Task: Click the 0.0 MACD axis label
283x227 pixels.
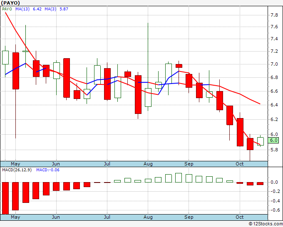Action: tap(274, 182)
